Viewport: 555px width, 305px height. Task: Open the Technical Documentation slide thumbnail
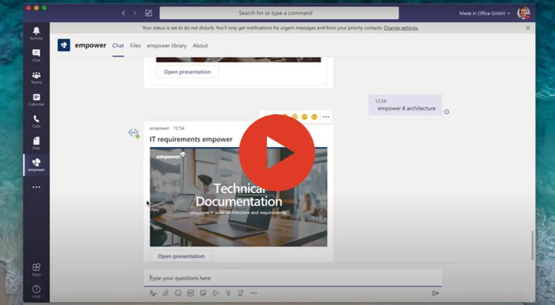point(238,197)
